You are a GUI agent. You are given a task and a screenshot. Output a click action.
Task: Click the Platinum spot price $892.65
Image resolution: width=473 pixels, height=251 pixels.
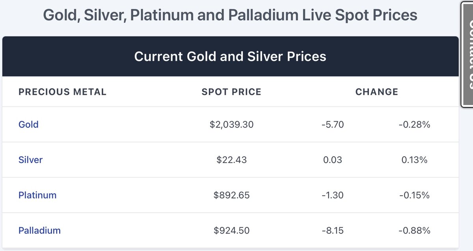pyautogui.click(x=231, y=195)
